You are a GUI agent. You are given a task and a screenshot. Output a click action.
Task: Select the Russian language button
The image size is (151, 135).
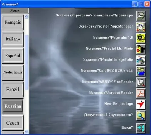(x=13, y=106)
